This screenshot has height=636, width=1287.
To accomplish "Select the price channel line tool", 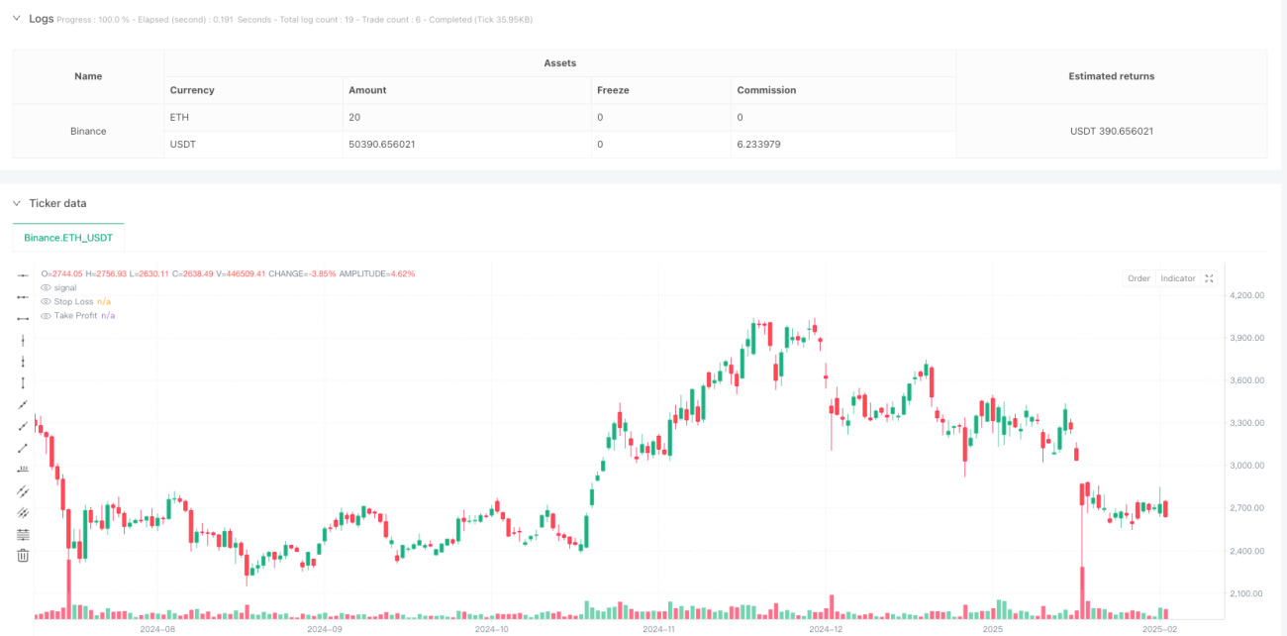I will click(x=23, y=491).
